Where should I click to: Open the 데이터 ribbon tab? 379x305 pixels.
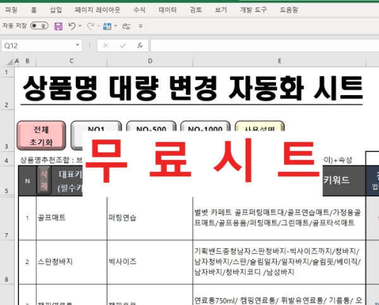167,10
